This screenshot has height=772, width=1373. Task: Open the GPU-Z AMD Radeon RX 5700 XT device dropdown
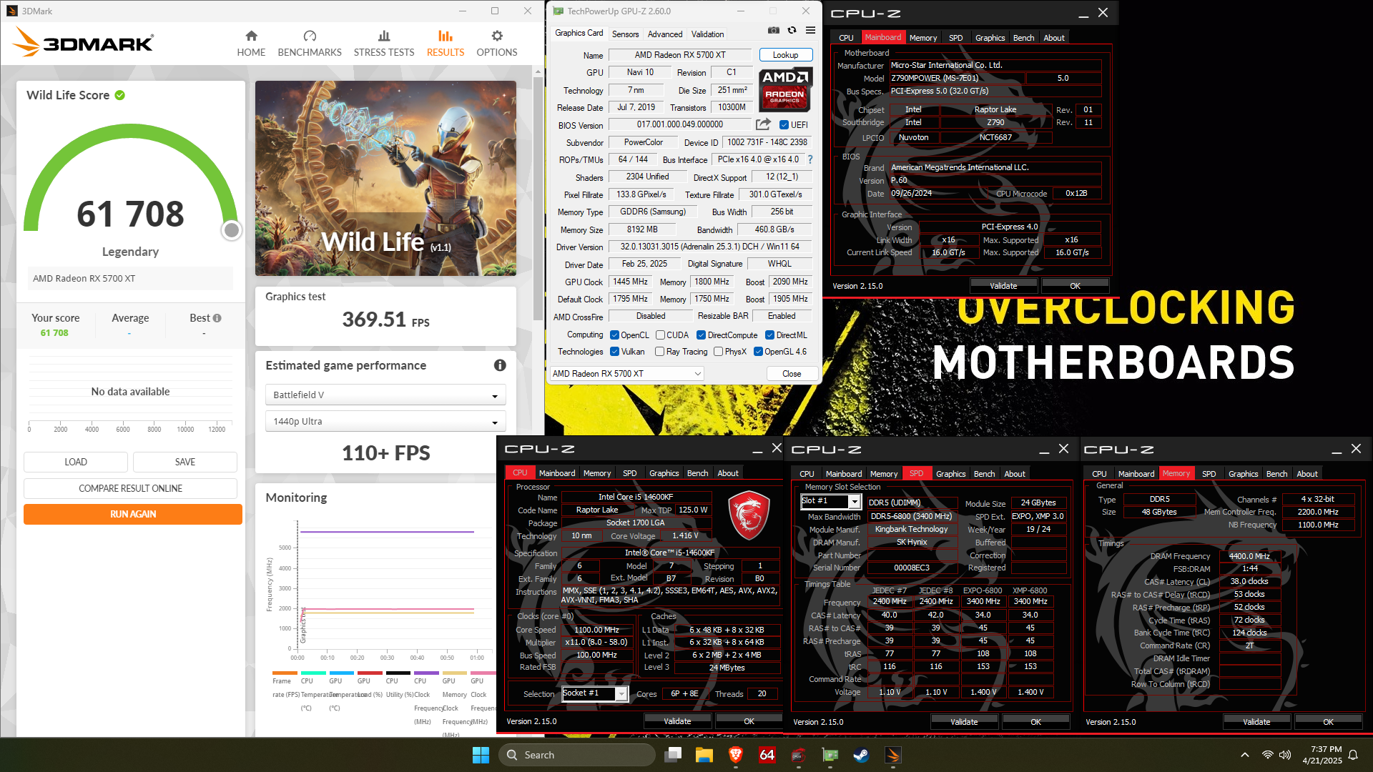pos(626,374)
